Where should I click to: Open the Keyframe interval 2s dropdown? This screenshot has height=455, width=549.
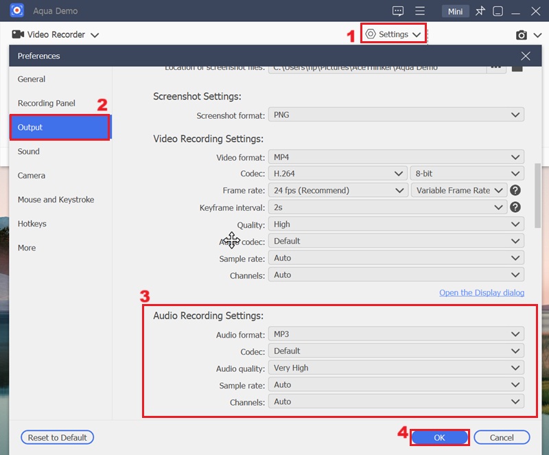pyautogui.click(x=388, y=207)
